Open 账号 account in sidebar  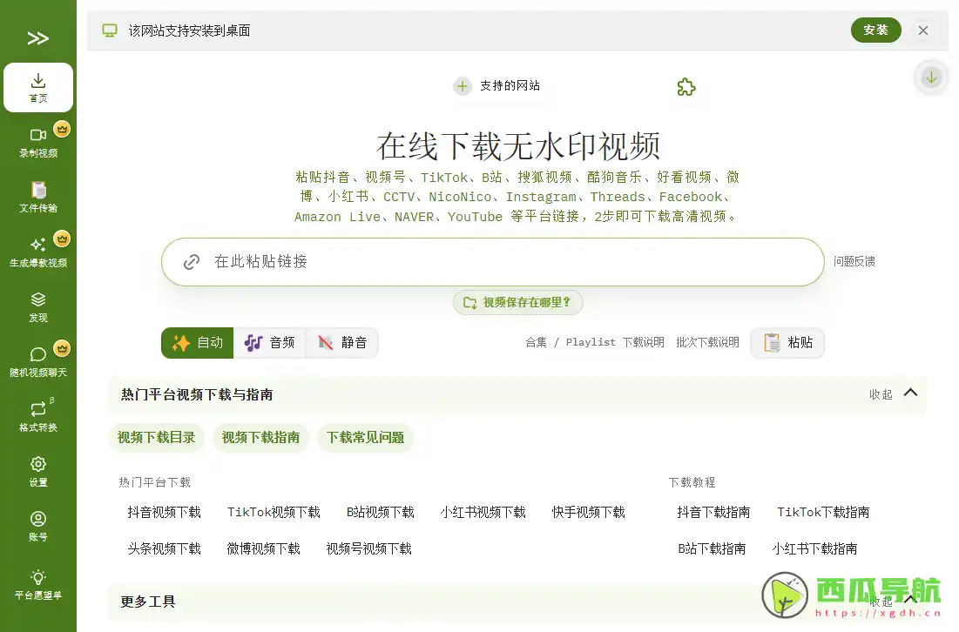[x=38, y=527]
